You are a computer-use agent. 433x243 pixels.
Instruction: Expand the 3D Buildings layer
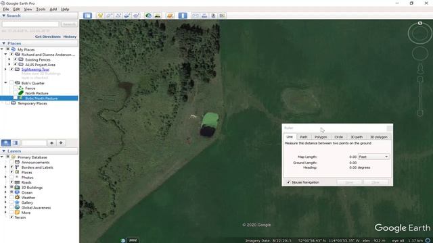5,188
